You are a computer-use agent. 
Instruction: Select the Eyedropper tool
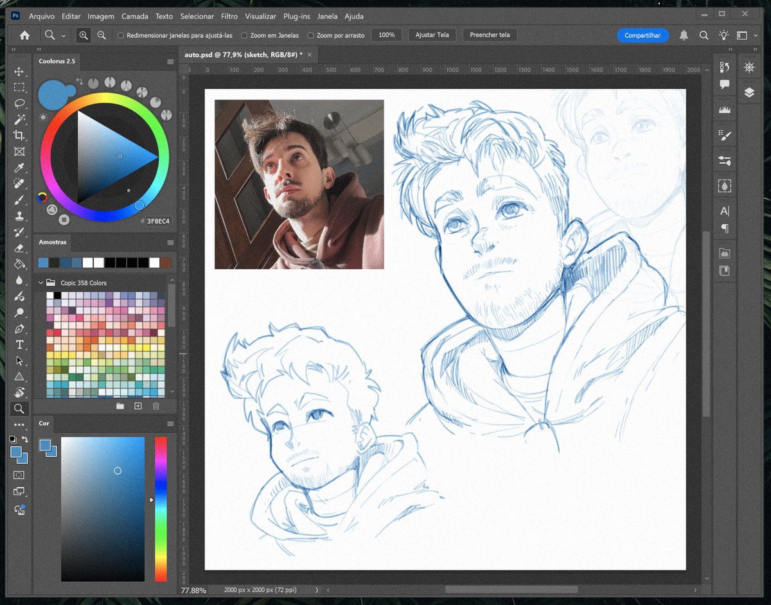[19, 168]
